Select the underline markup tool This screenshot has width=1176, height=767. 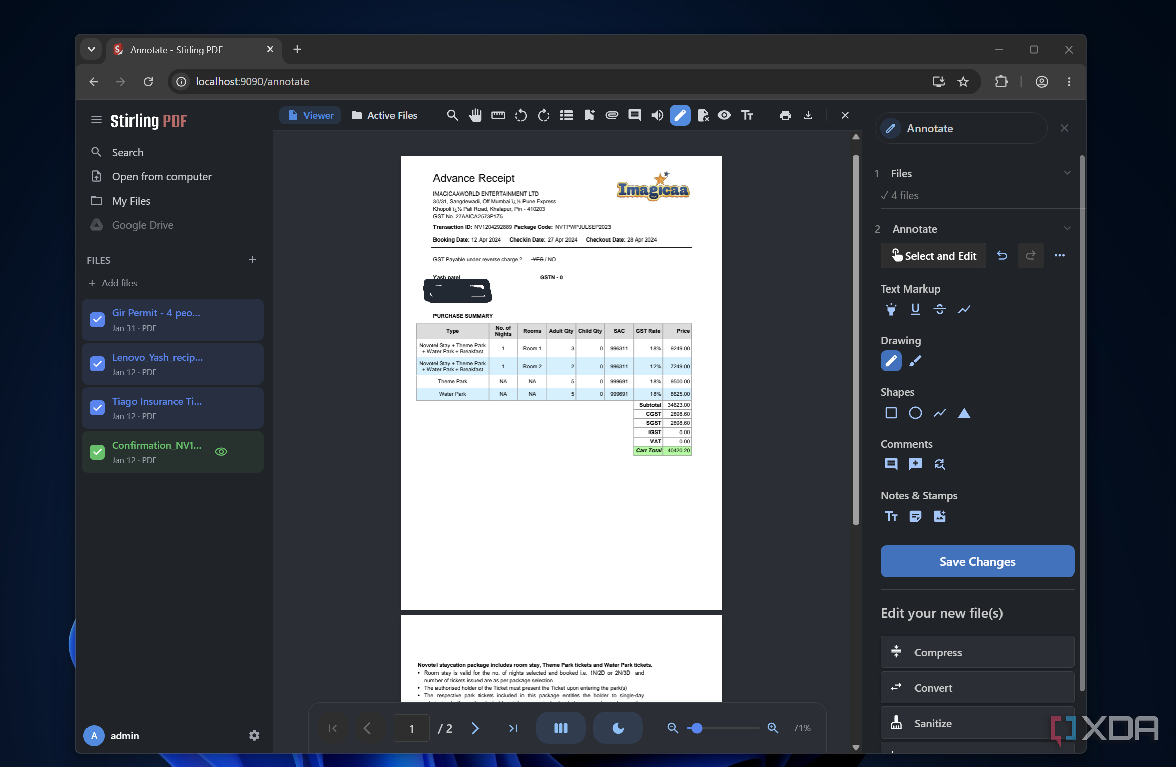pyautogui.click(x=916, y=309)
